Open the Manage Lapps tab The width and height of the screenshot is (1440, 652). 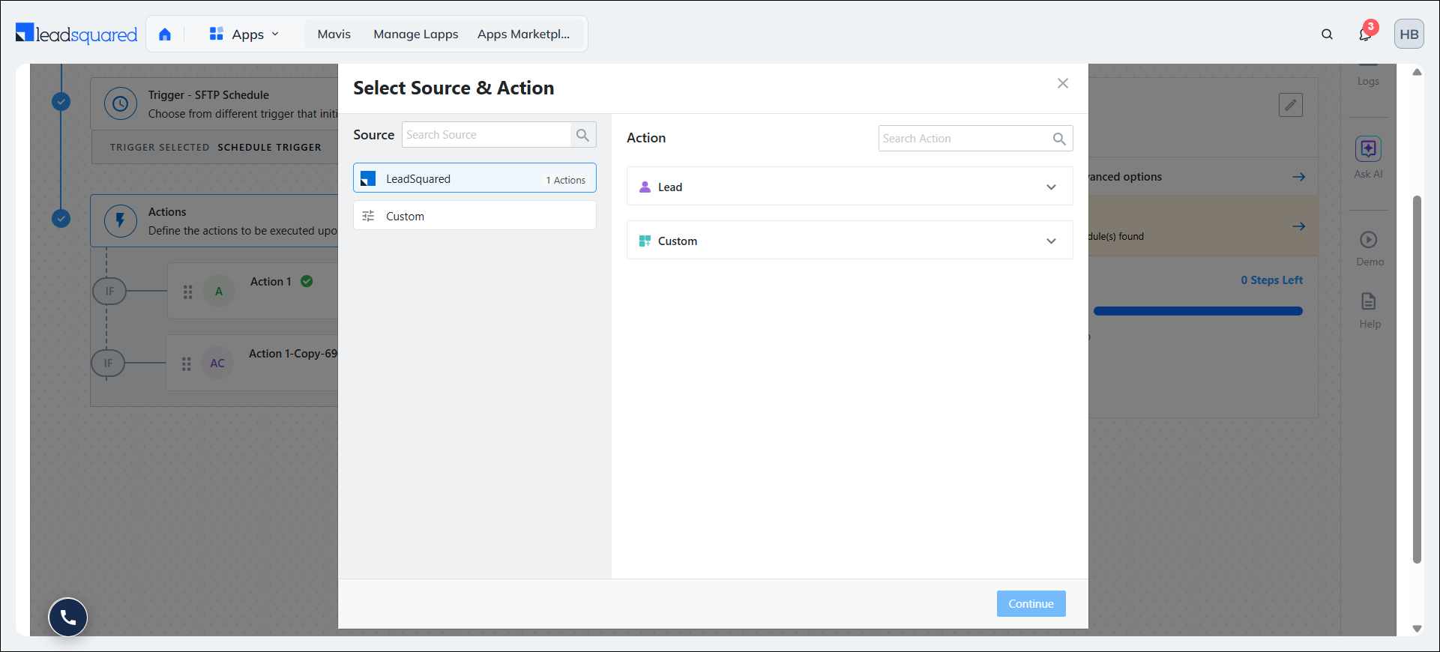click(x=416, y=34)
